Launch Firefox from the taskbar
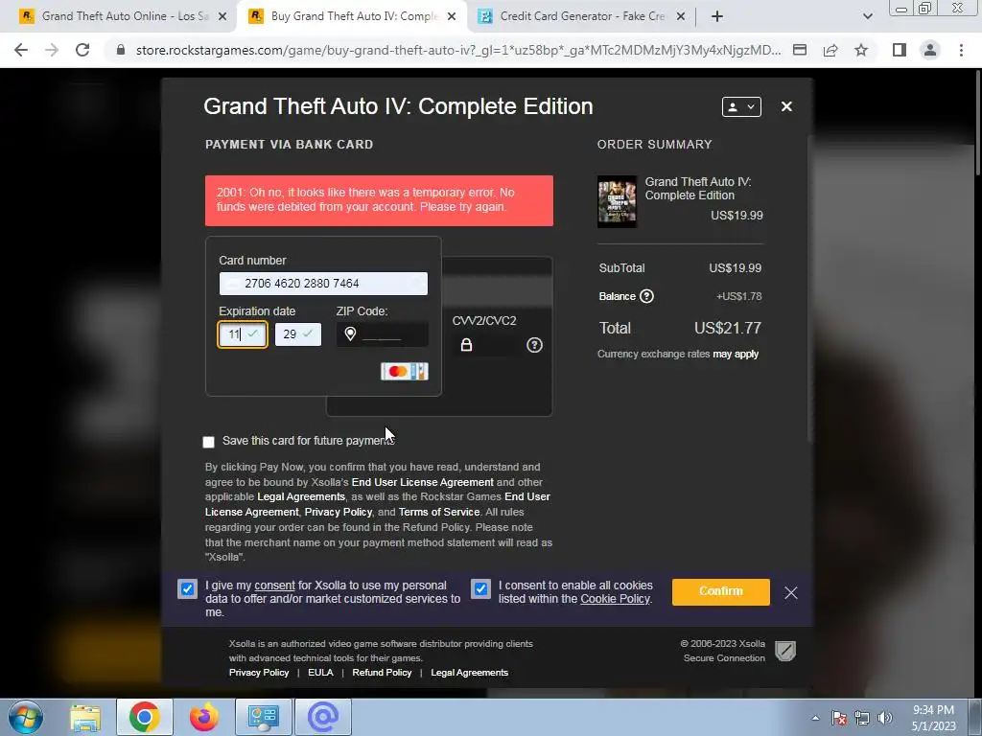The image size is (982, 736). click(203, 717)
